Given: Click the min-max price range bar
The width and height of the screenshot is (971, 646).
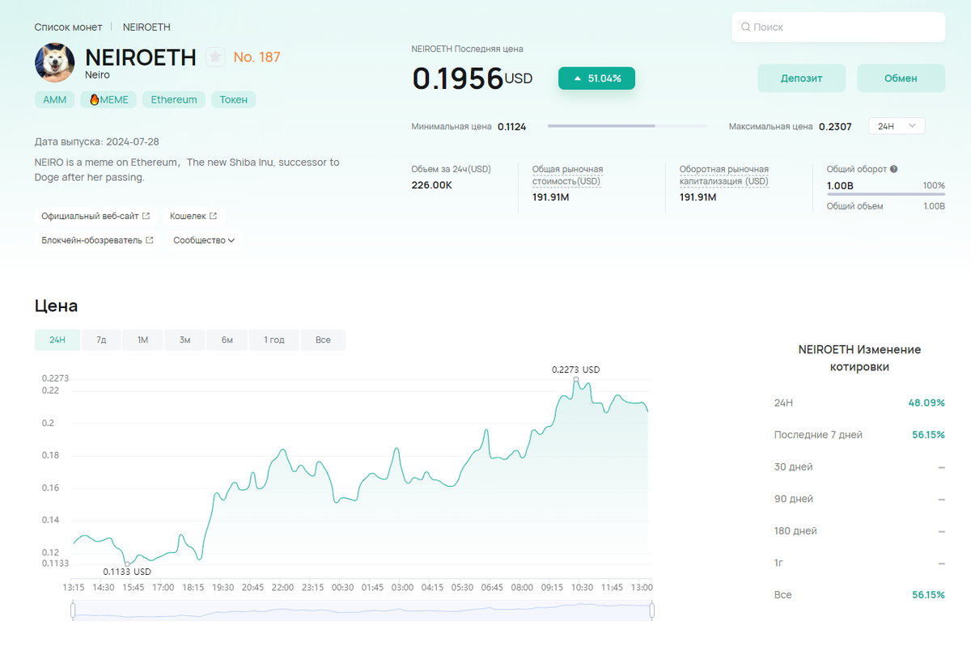Looking at the screenshot, I should point(627,126).
